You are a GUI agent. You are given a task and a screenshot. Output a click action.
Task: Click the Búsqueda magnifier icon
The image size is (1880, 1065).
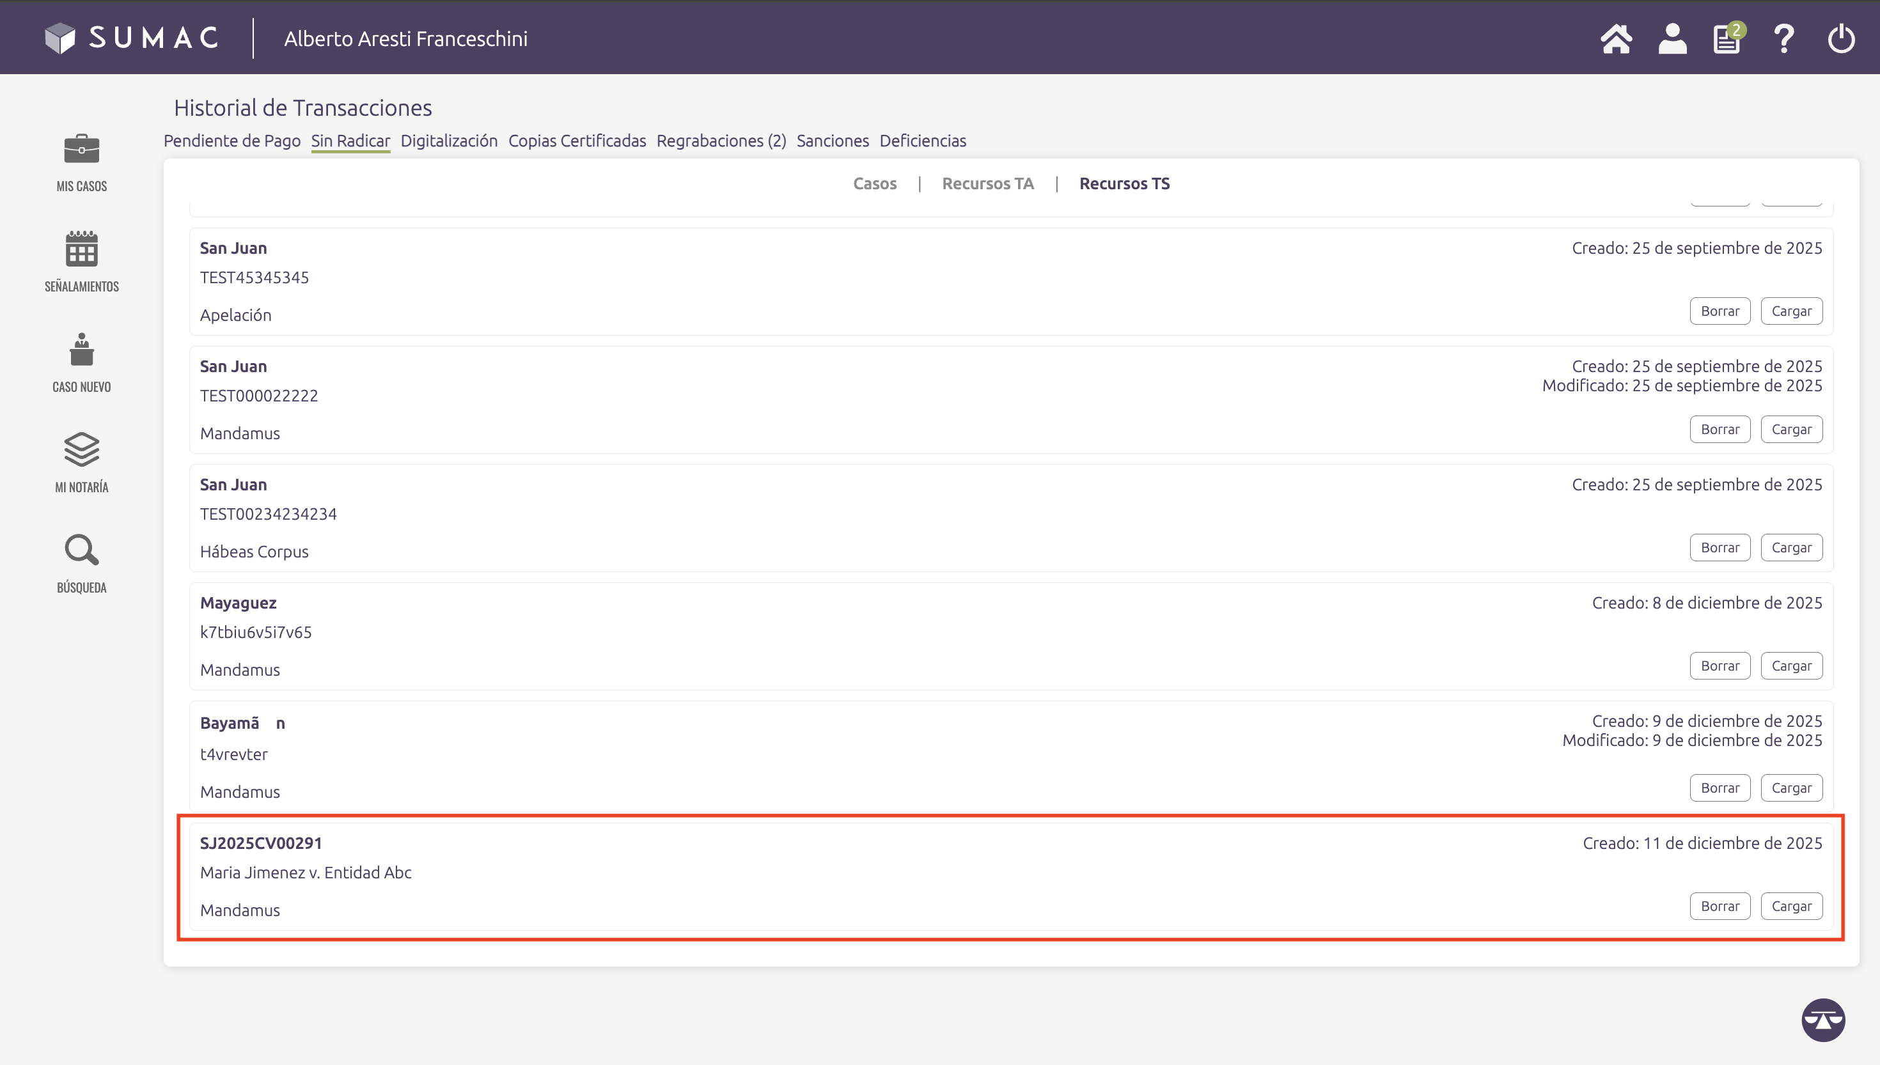pyautogui.click(x=81, y=550)
